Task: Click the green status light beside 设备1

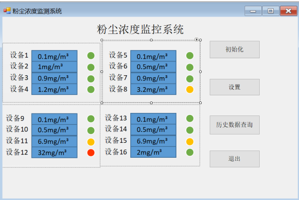Action: click(x=91, y=56)
